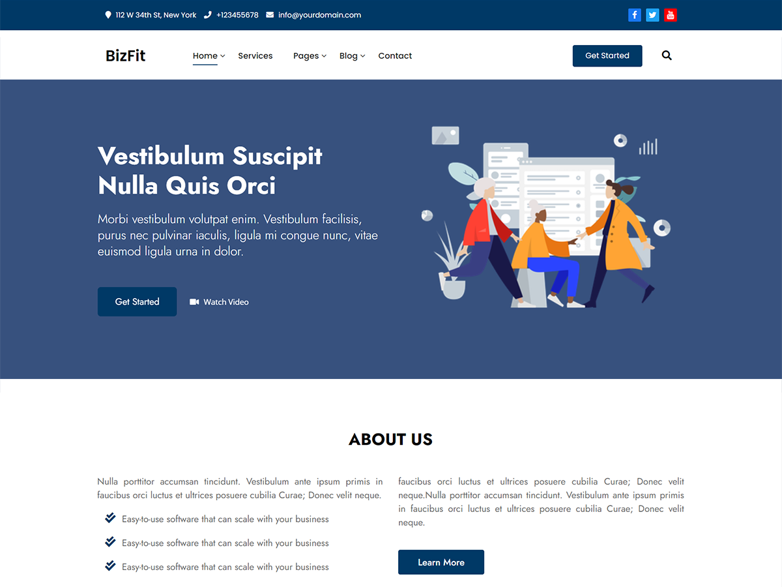Select Services in the navigation menu
This screenshot has width=782, height=587.
tap(255, 55)
